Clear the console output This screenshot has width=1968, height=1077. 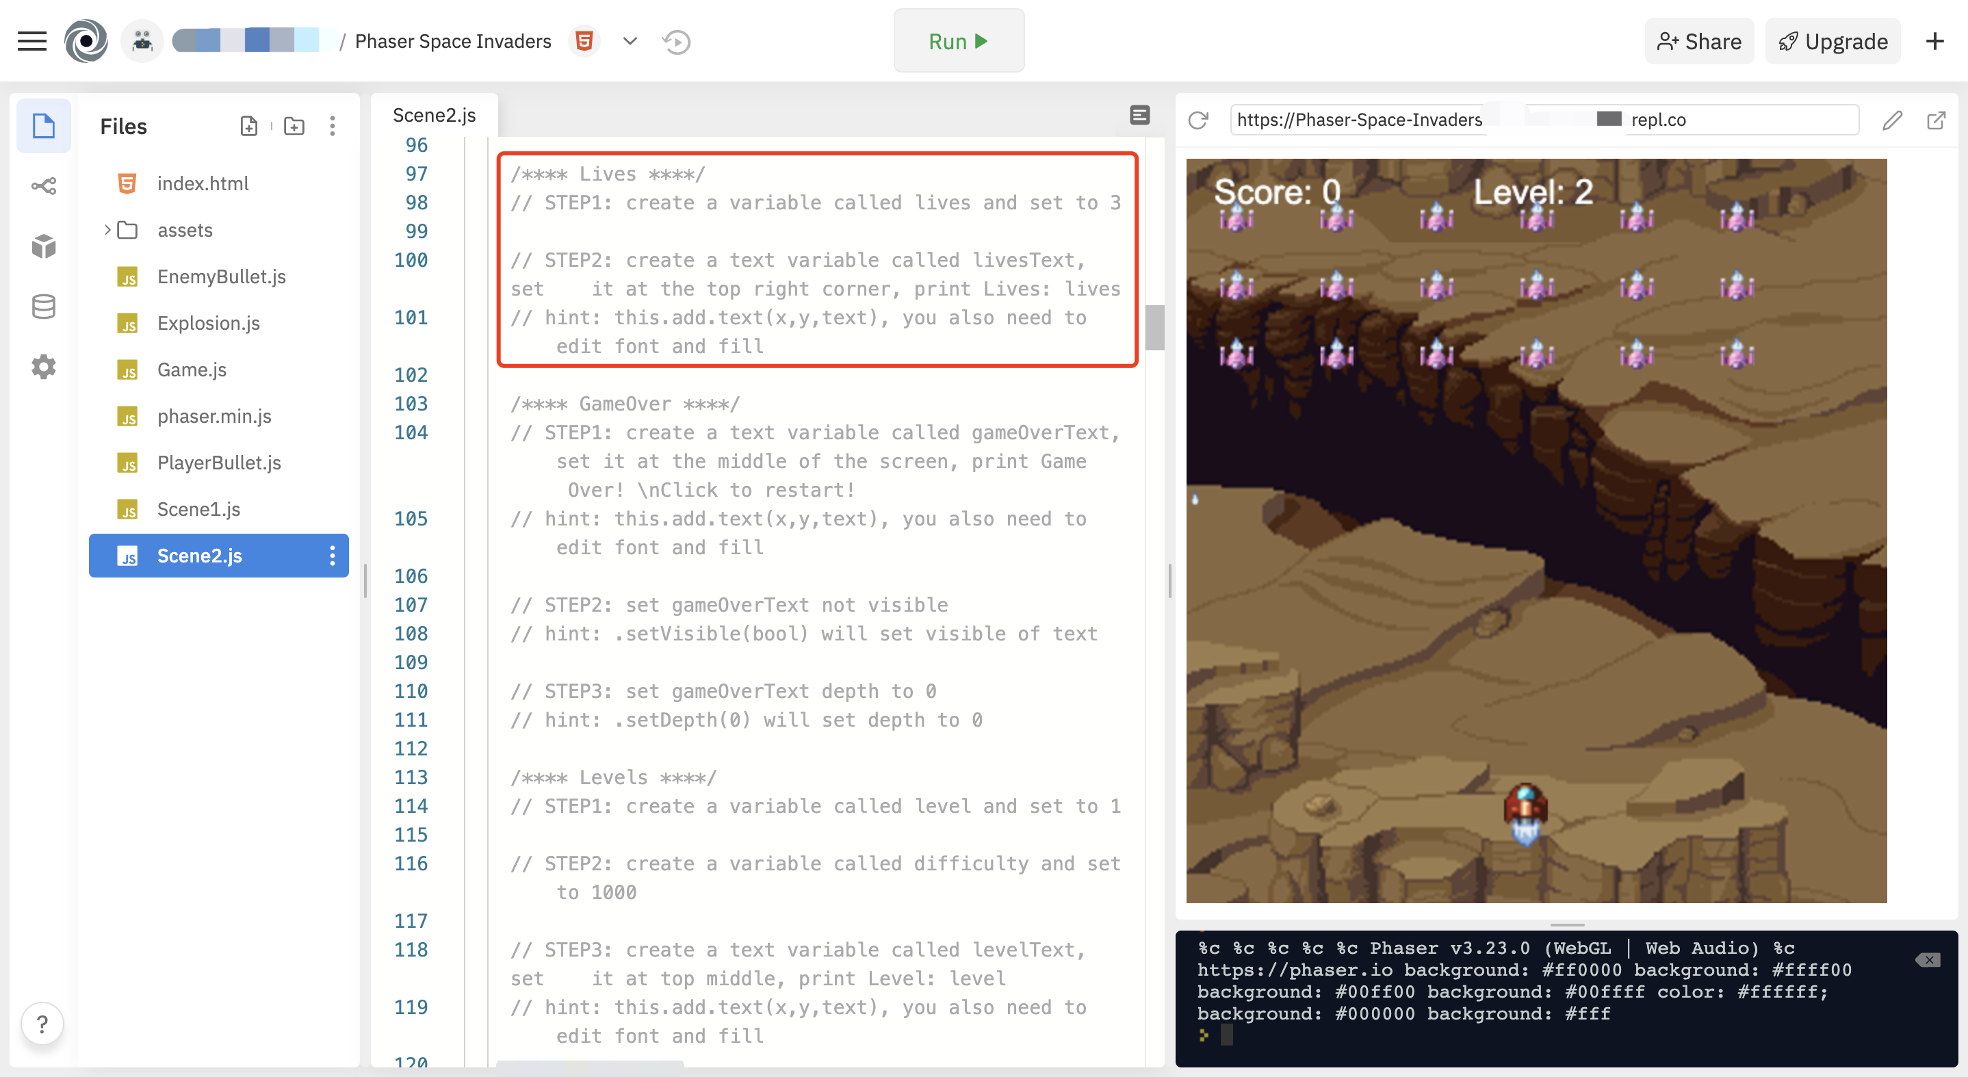[1928, 960]
